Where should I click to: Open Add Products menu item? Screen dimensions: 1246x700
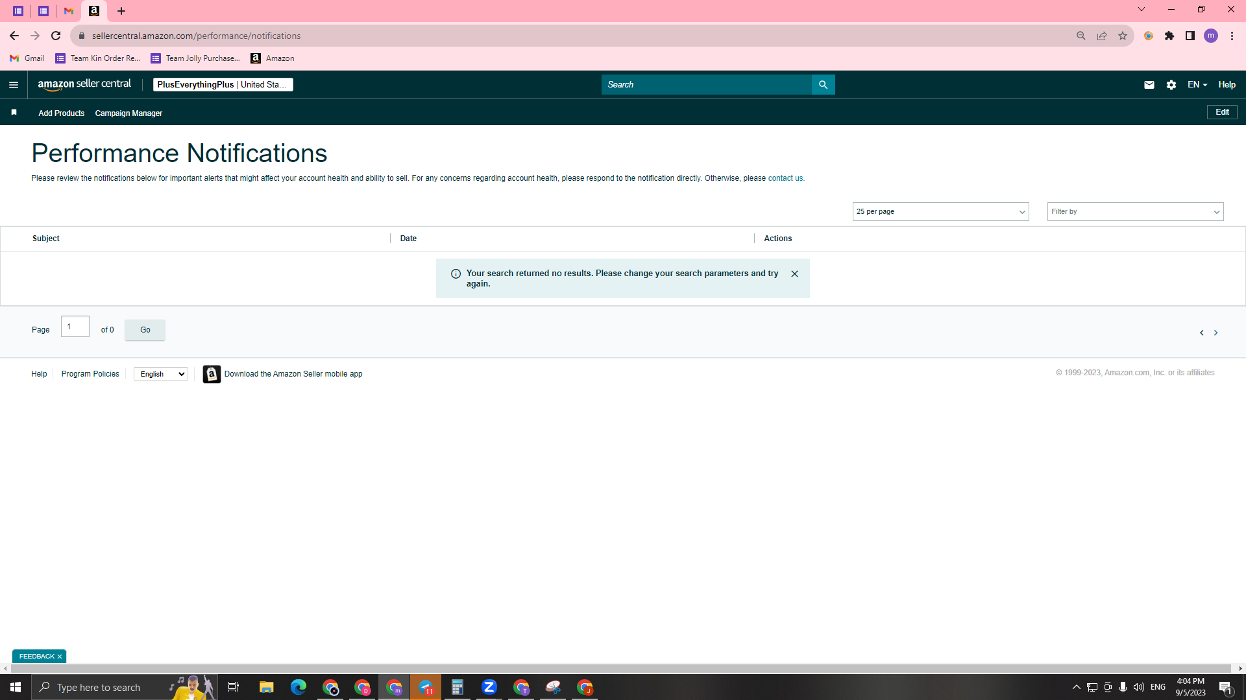pyautogui.click(x=61, y=113)
